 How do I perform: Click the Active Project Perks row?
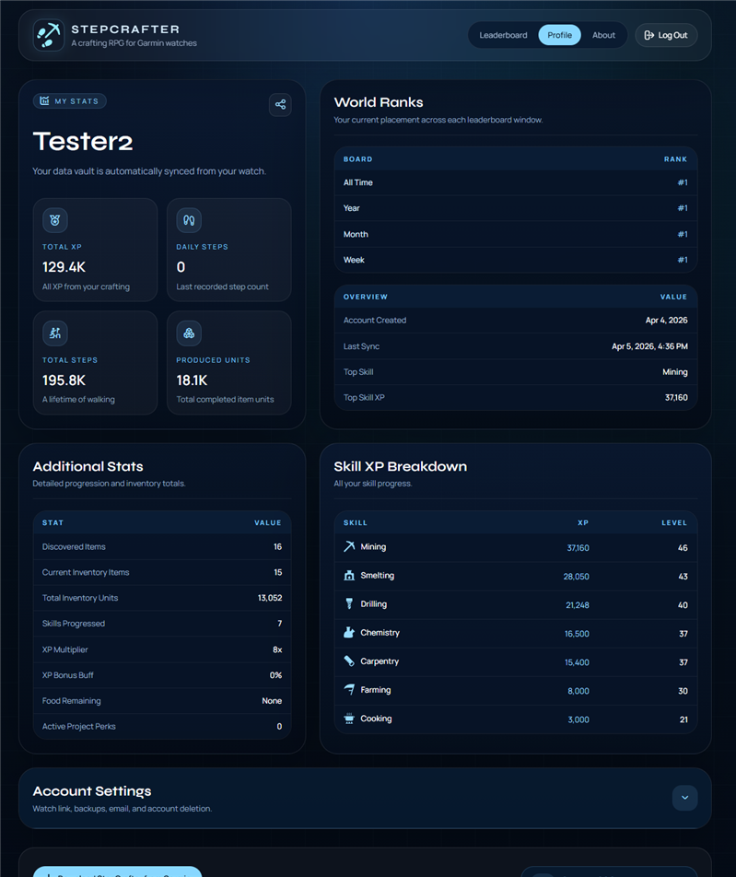pos(162,727)
